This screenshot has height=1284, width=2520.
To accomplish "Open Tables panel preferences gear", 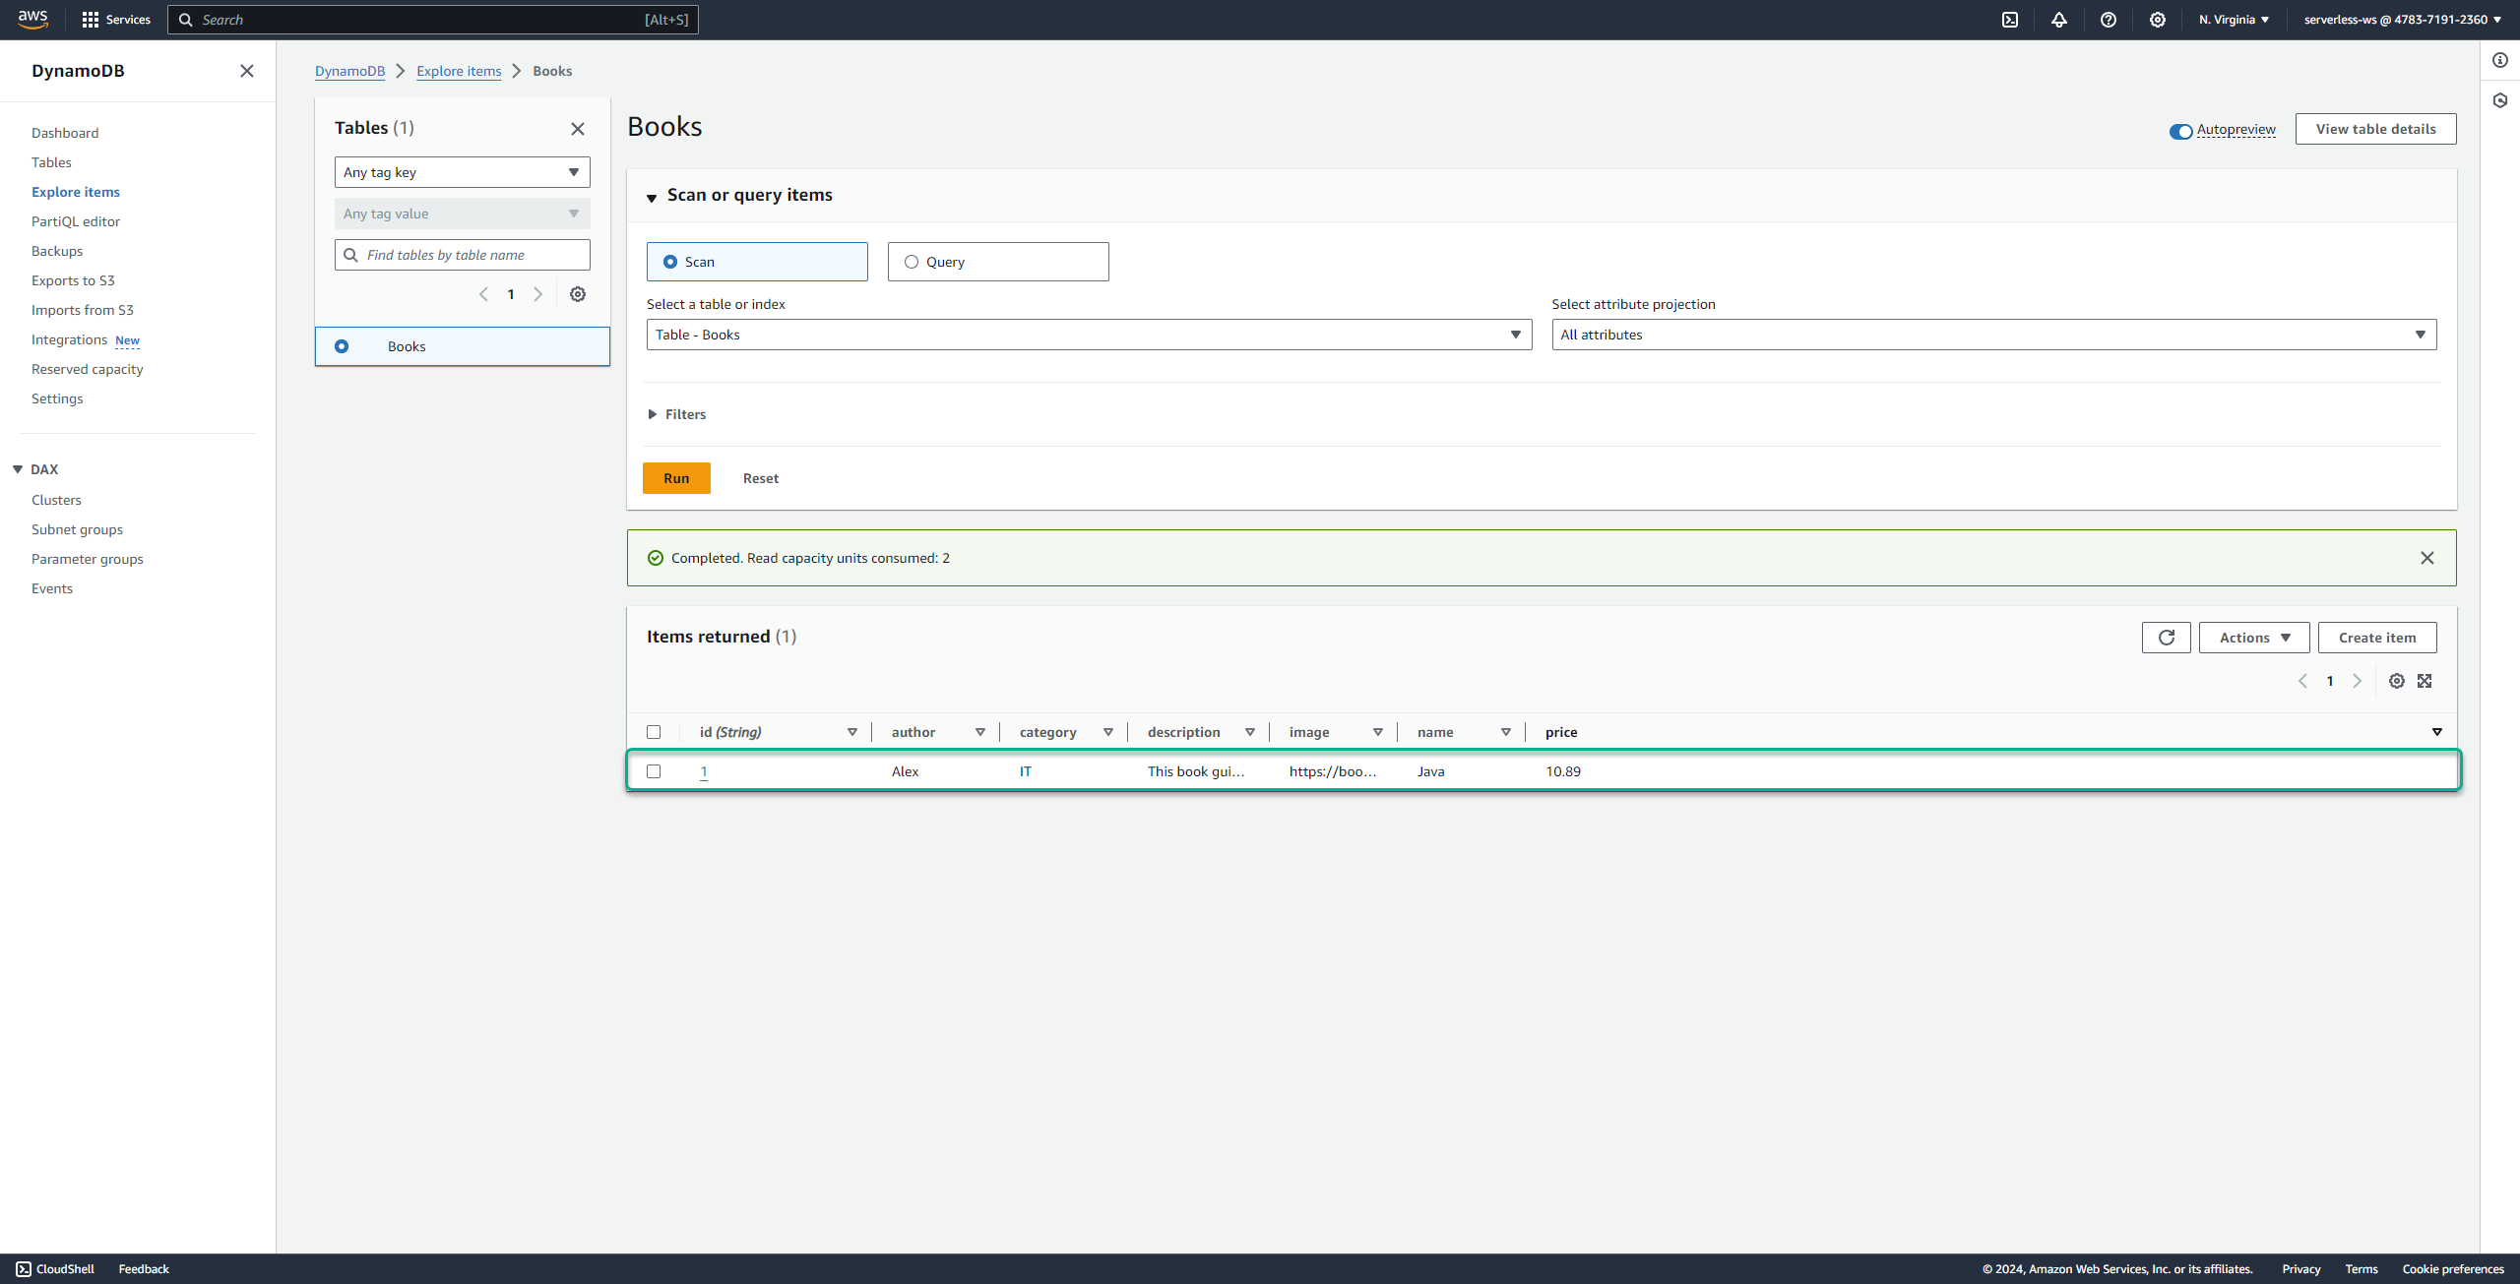I will pyautogui.click(x=578, y=294).
